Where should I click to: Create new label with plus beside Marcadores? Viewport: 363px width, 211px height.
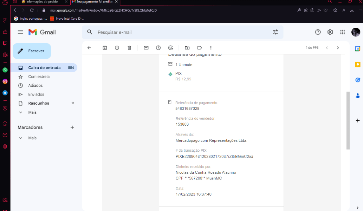coord(72,127)
